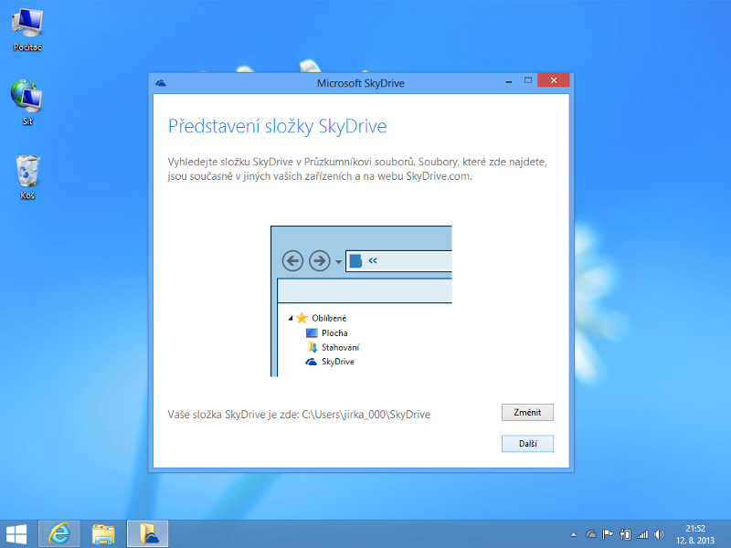
Task: Click the power and battery tray icon
Action: coord(626,534)
